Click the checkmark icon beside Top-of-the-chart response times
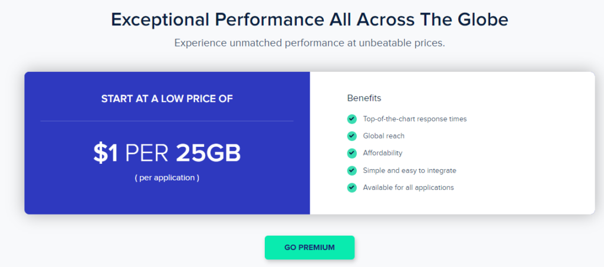The image size is (604, 267). coord(352,118)
